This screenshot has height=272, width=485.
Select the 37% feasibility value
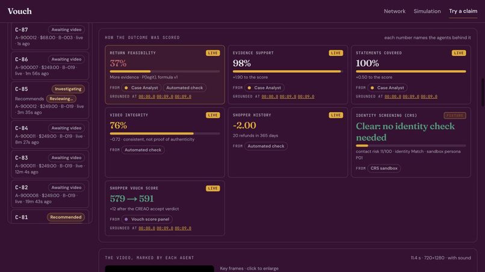pyautogui.click(x=118, y=63)
